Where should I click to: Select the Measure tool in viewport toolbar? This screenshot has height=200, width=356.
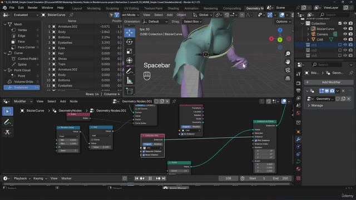(x=130, y=80)
